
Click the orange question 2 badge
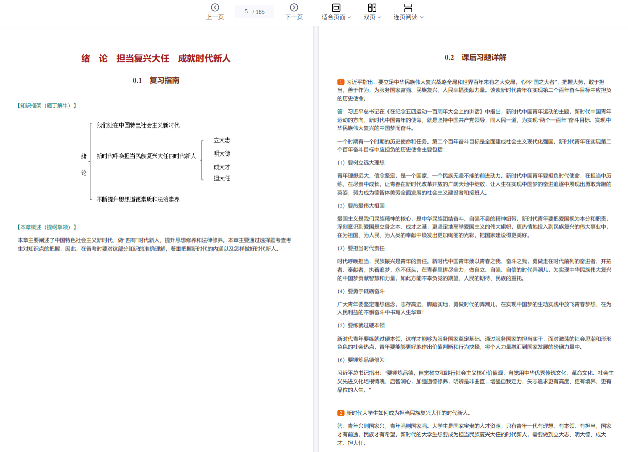coord(341,413)
